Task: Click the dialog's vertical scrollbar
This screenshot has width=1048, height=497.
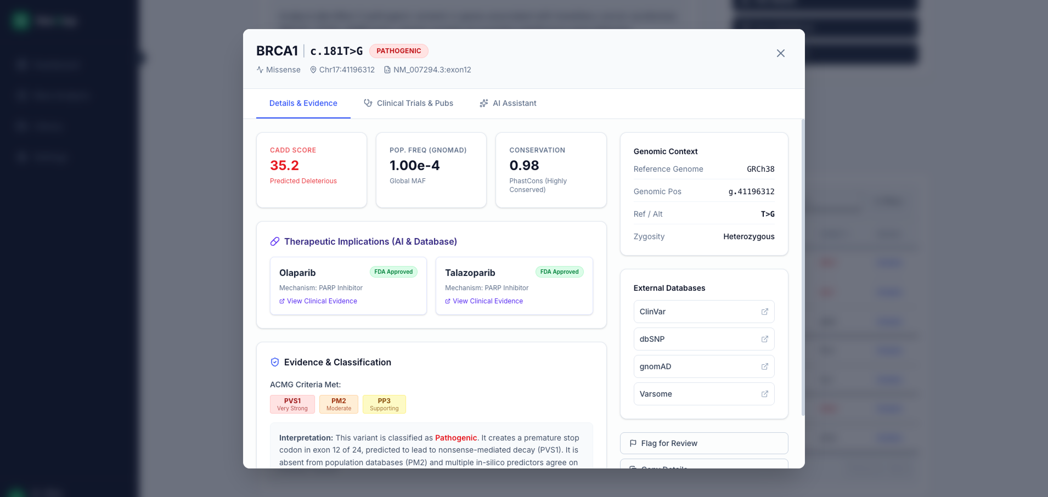Action: tap(803, 267)
